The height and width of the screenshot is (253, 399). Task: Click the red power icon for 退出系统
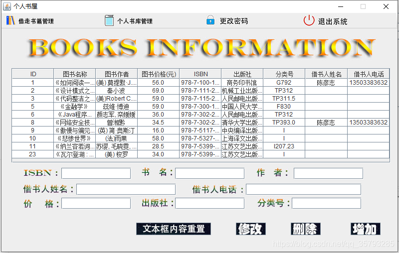309,20
